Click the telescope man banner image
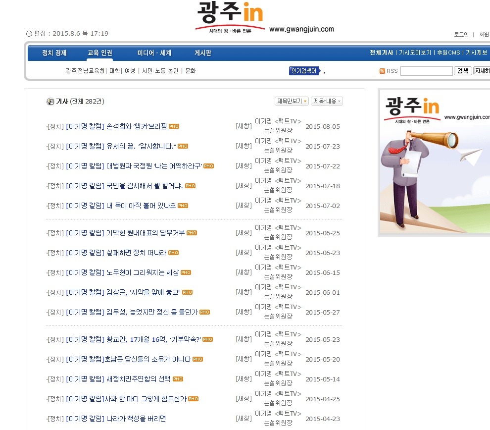This screenshot has height=430, width=490. point(434,161)
